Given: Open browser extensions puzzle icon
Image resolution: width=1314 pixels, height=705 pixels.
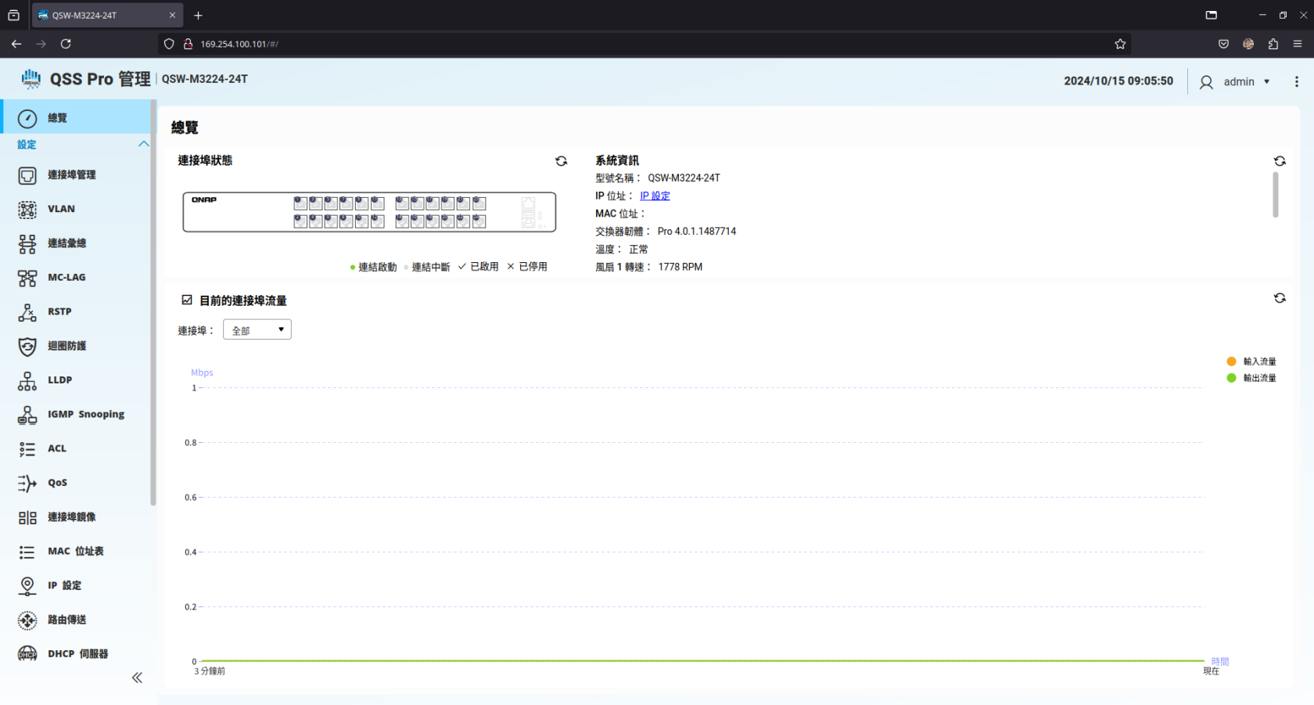Looking at the screenshot, I should pos(1273,44).
